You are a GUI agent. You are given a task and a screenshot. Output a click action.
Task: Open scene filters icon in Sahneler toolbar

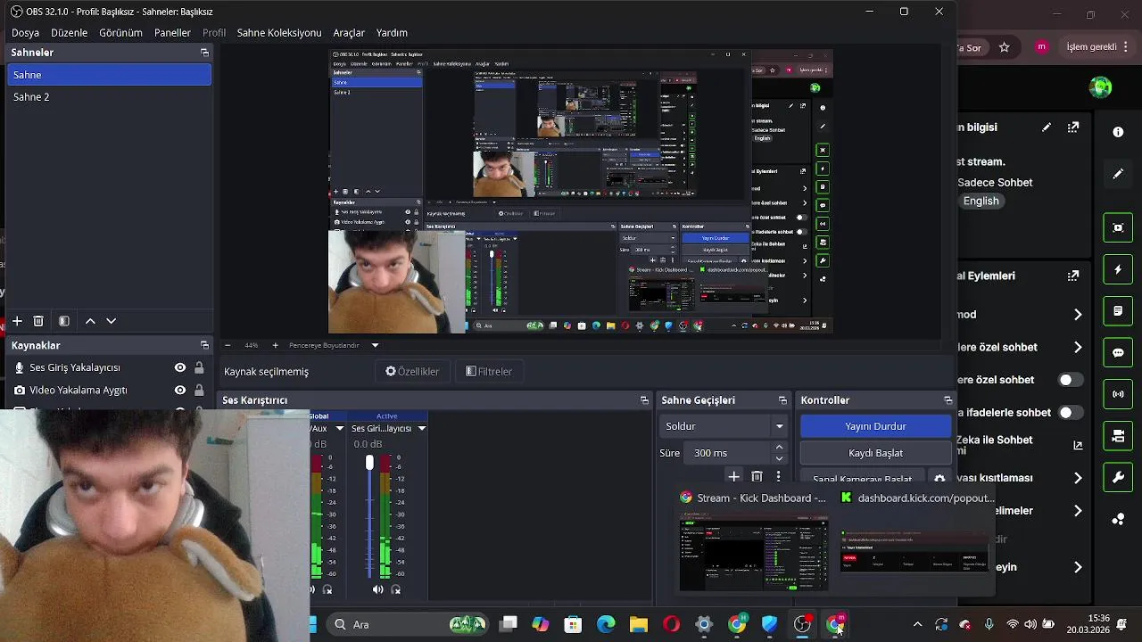click(x=64, y=321)
